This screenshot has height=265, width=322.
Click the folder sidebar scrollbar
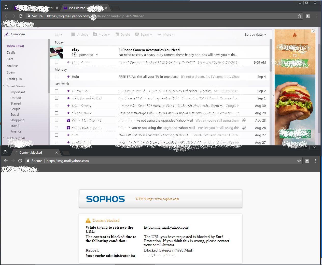click(x=49, y=66)
